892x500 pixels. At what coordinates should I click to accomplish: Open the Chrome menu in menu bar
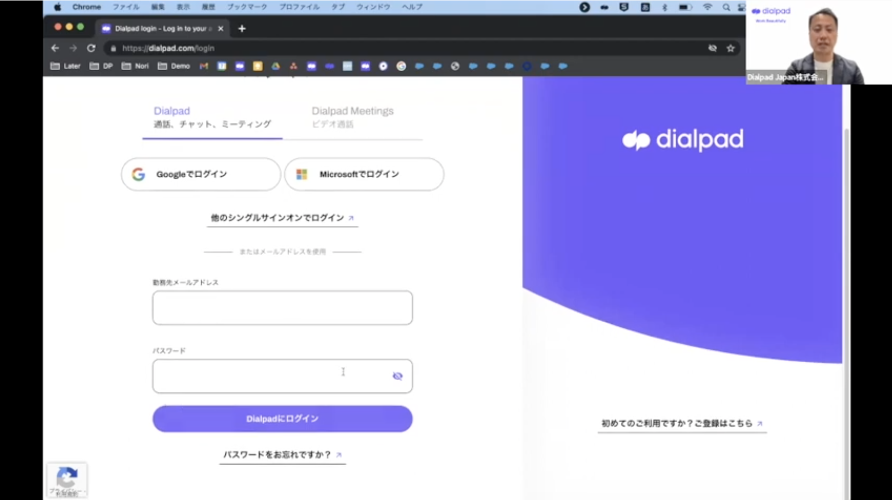click(86, 7)
